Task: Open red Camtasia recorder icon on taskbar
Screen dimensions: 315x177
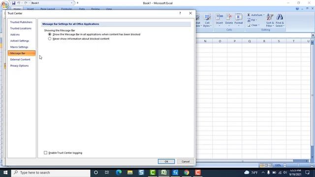Action: [x=198, y=173]
